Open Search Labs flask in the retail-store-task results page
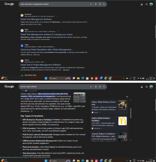 click(x=142, y=4)
